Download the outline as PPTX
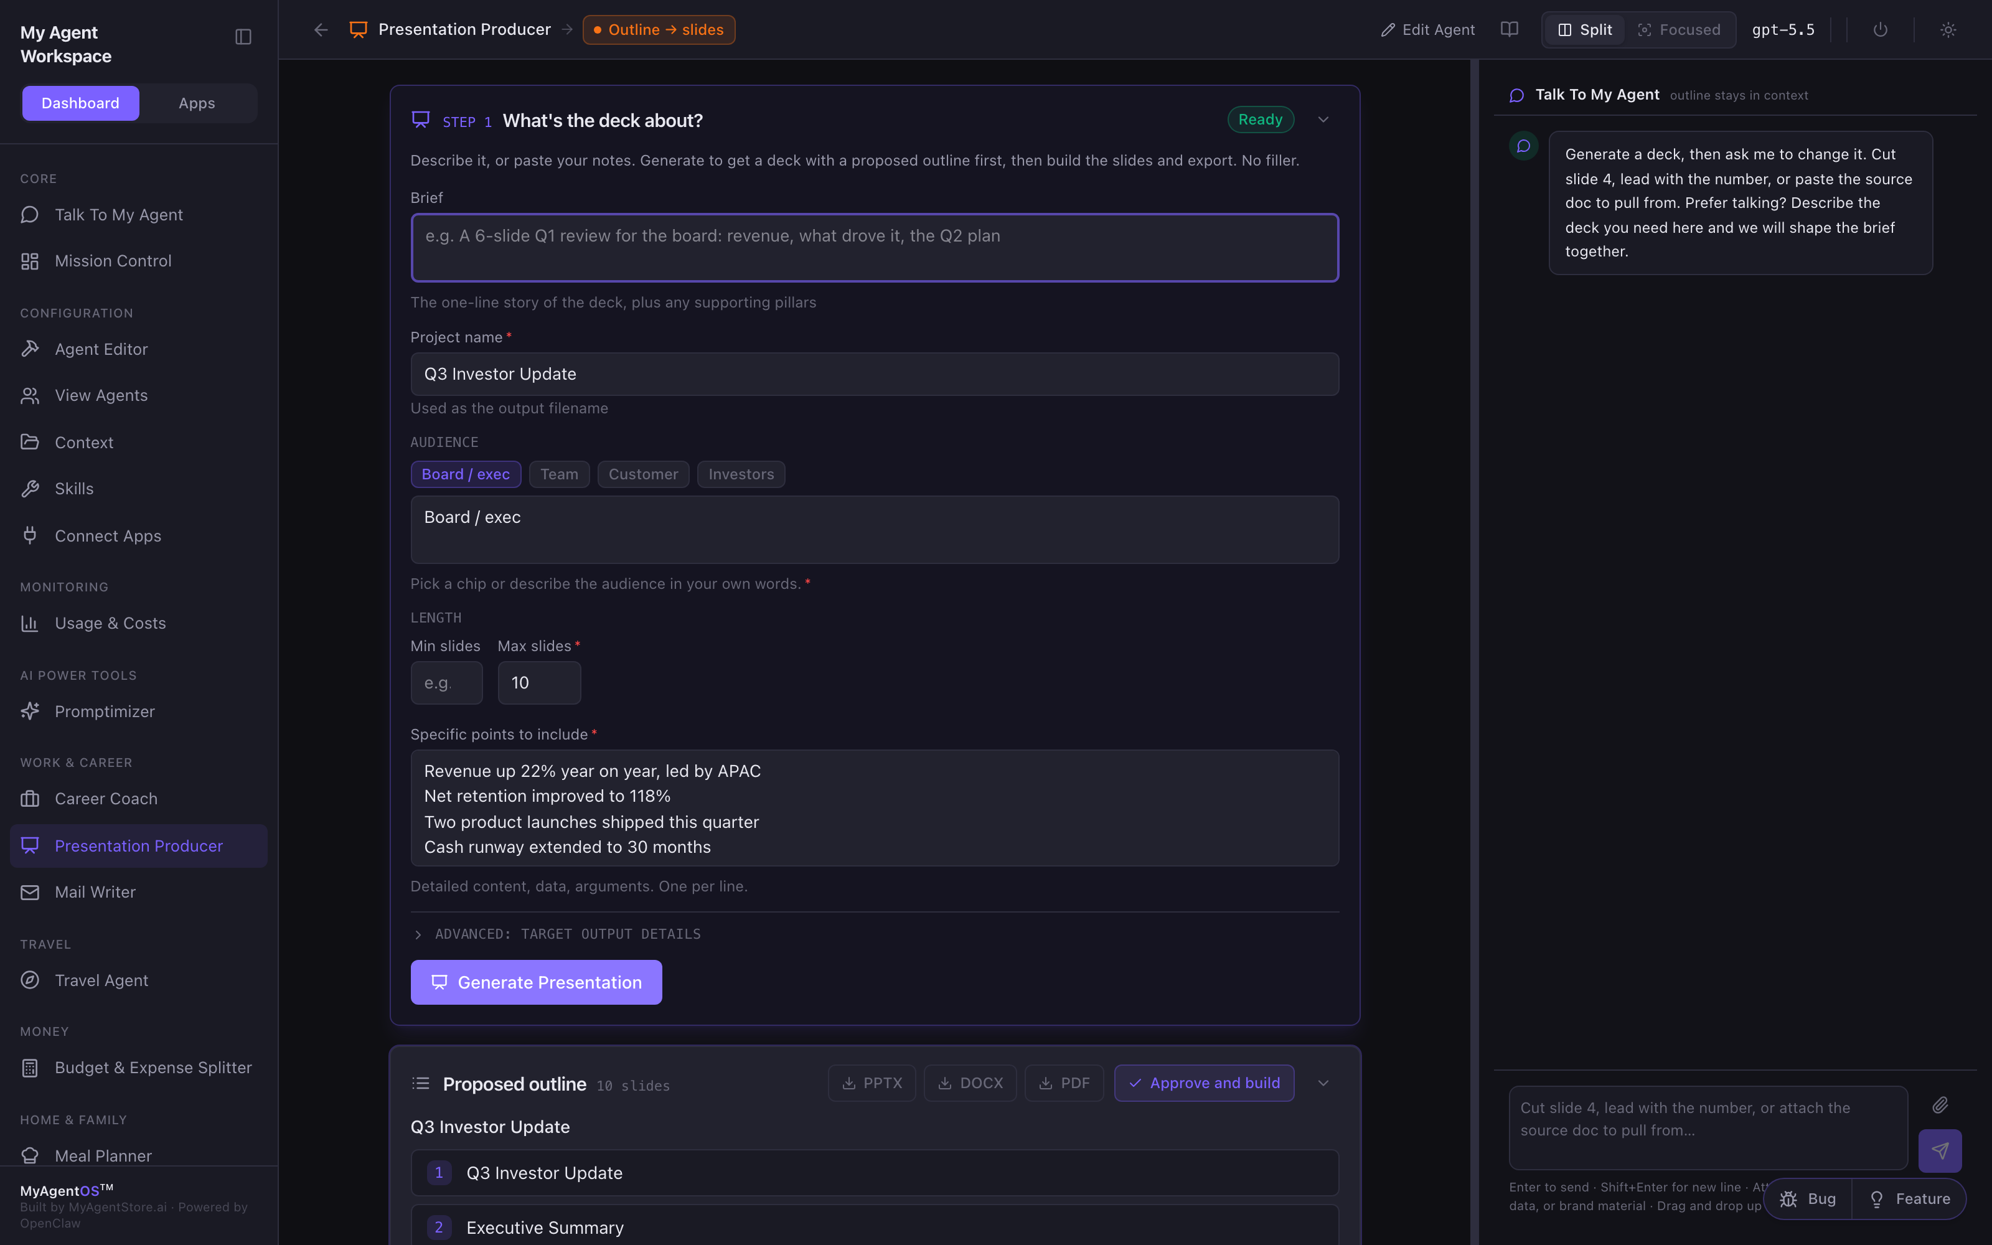This screenshot has width=1992, height=1245. (x=872, y=1083)
